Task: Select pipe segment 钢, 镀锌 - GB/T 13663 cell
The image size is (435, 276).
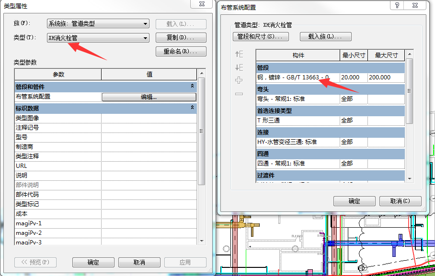Action: (x=298, y=77)
